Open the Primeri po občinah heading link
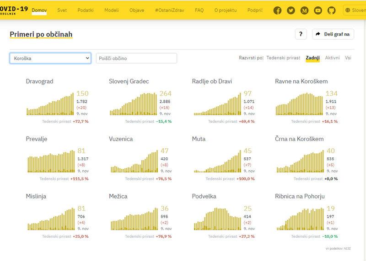366x261 pixels. tap(41, 34)
